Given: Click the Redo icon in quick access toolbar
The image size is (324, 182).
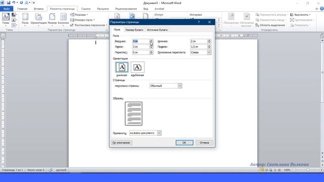Looking at the screenshot, I should (x=21, y=3).
